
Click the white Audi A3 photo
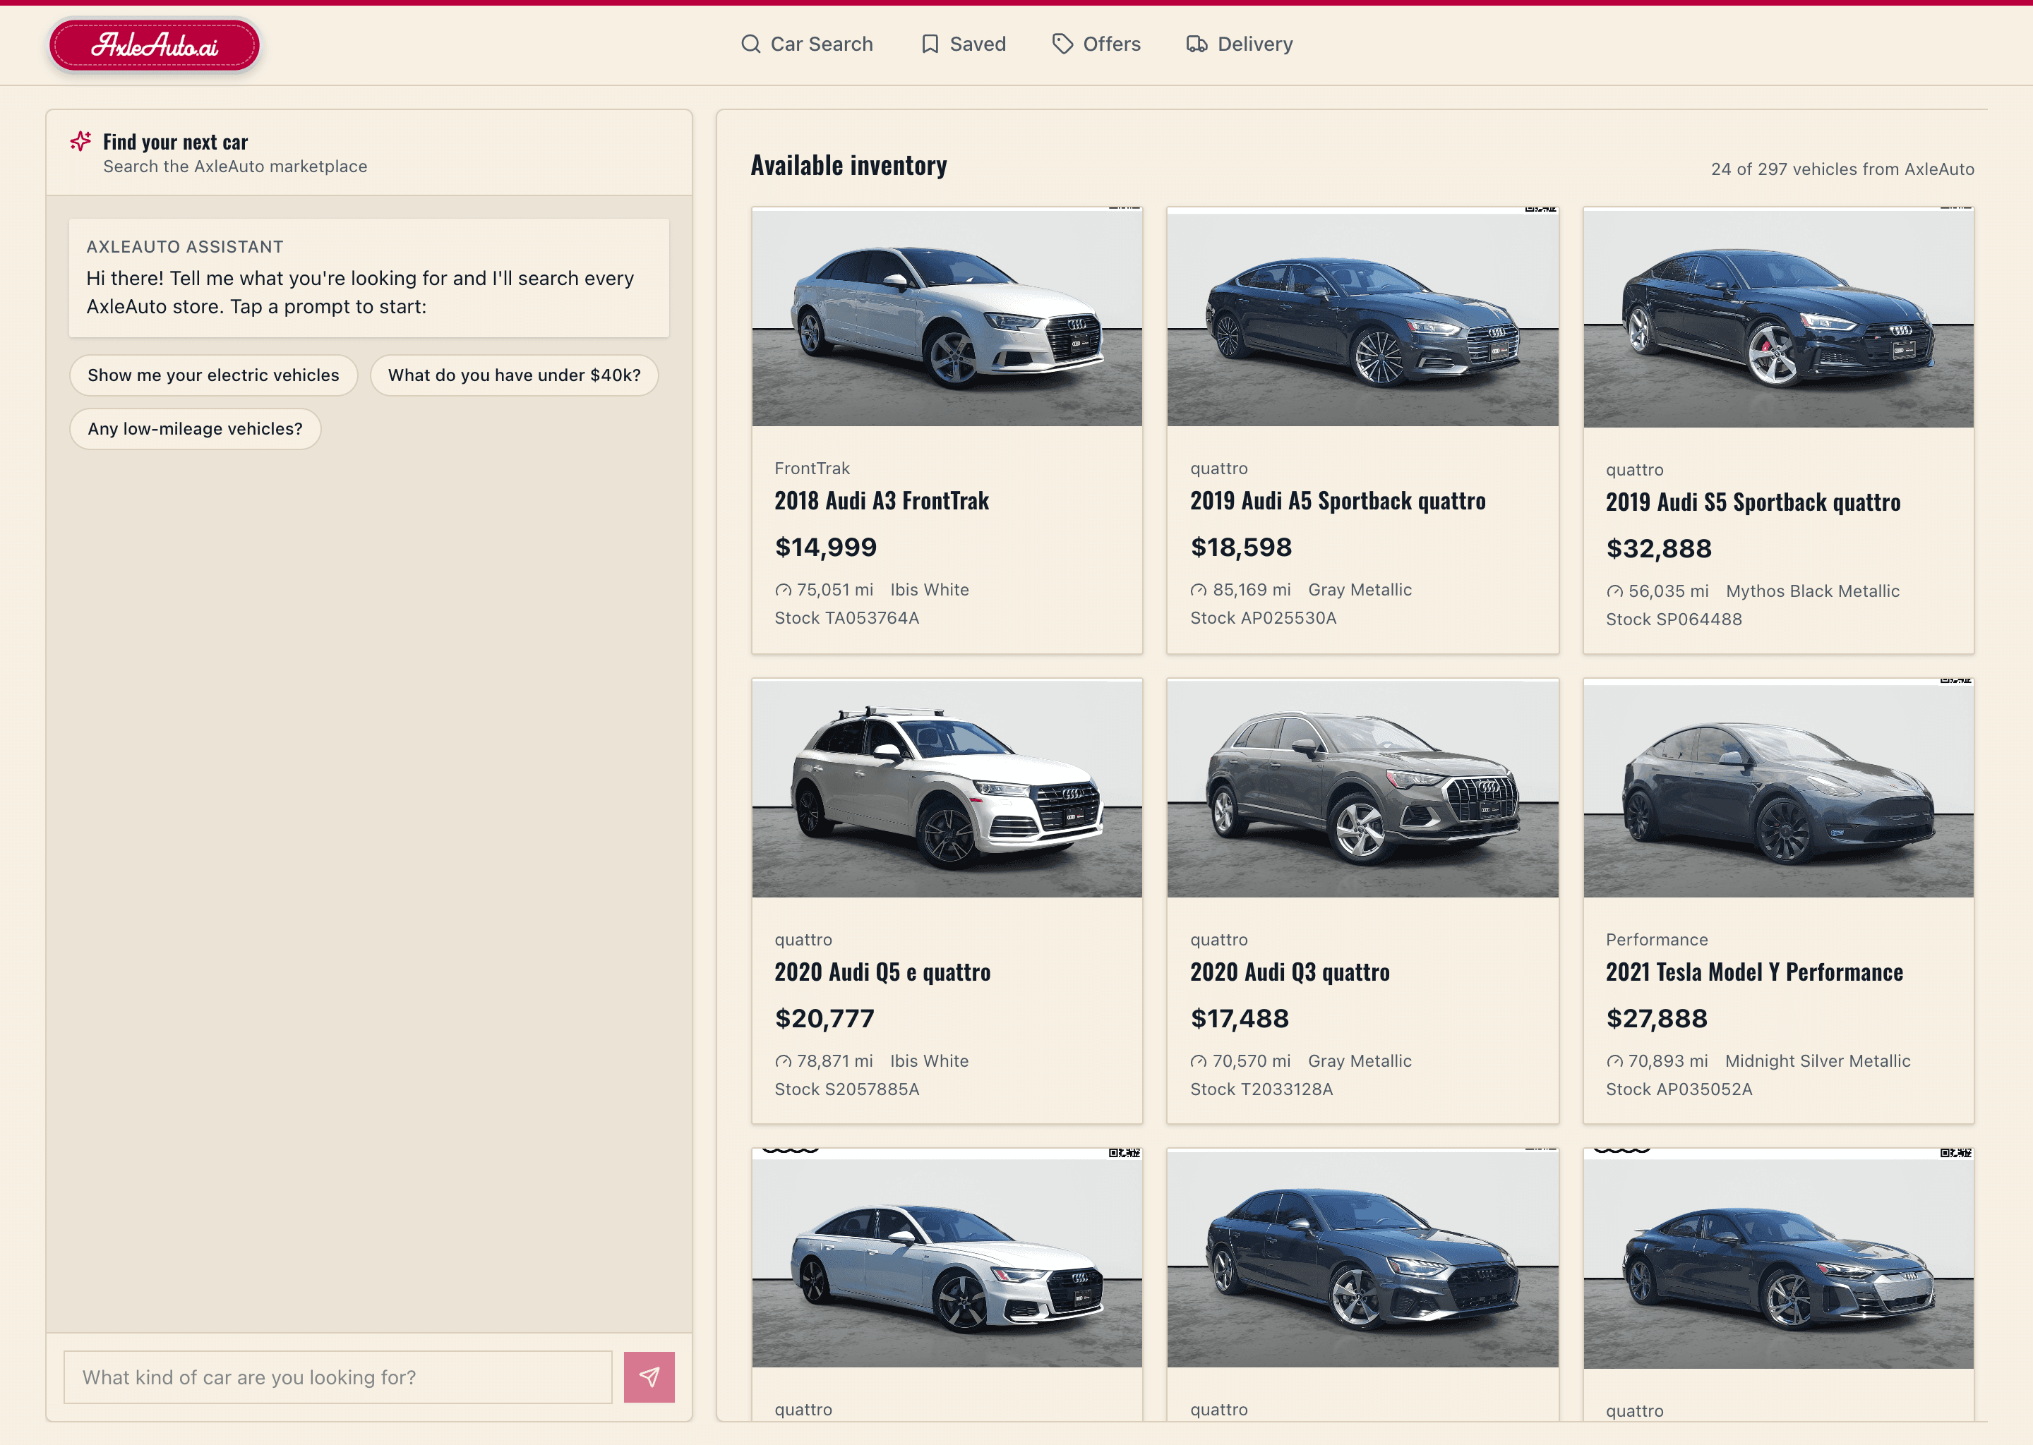click(947, 318)
